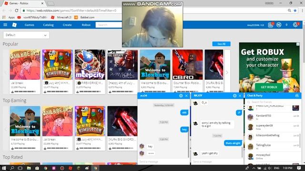Open Jailbreak game thumbnail in Popular
Screen dimensions: 305x171
click(25, 65)
